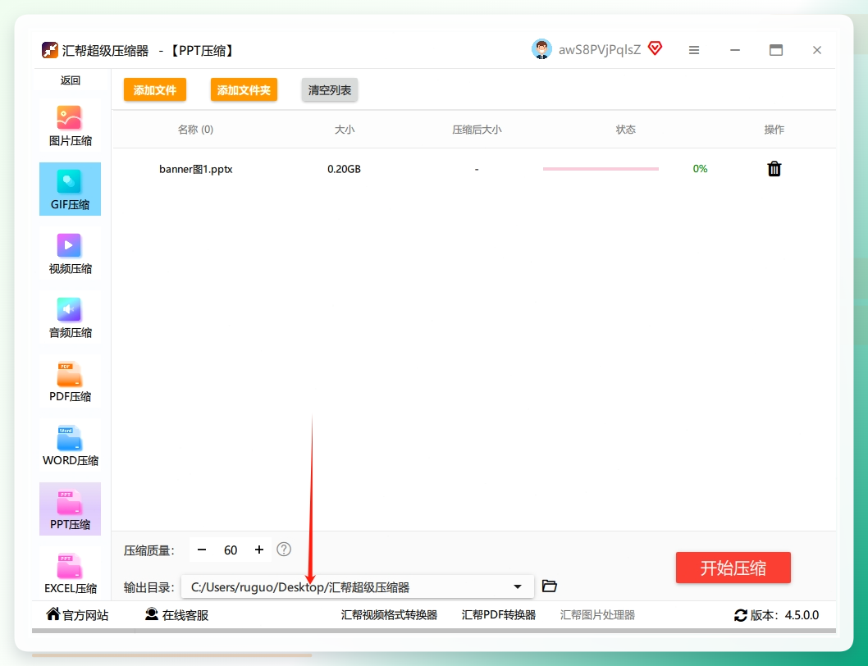Screen dimensions: 868x666
Task: Minimize the application window
Action: coord(735,50)
